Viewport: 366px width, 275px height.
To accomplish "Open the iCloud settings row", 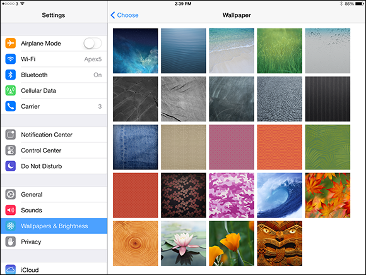I will click(x=54, y=269).
